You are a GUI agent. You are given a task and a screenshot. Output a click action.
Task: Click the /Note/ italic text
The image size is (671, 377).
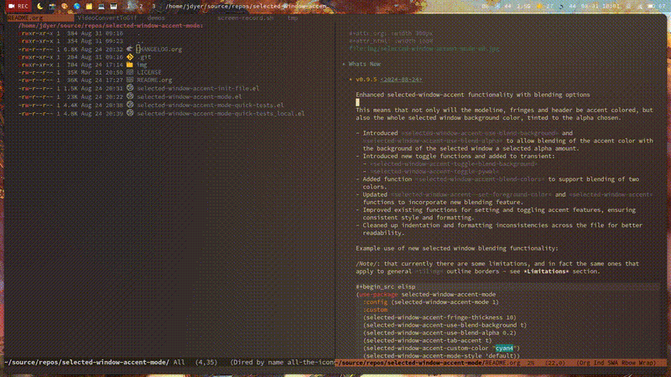pyautogui.click(x=367, y=264)
